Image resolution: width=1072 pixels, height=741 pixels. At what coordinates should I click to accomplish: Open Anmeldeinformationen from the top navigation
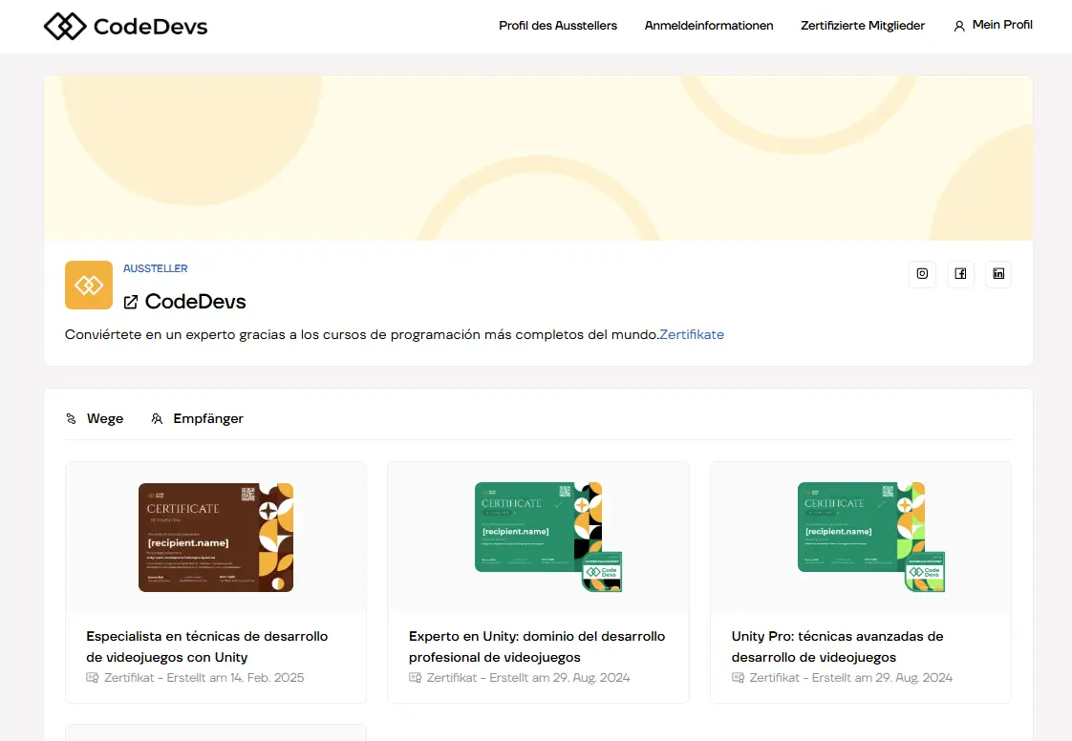709,26
